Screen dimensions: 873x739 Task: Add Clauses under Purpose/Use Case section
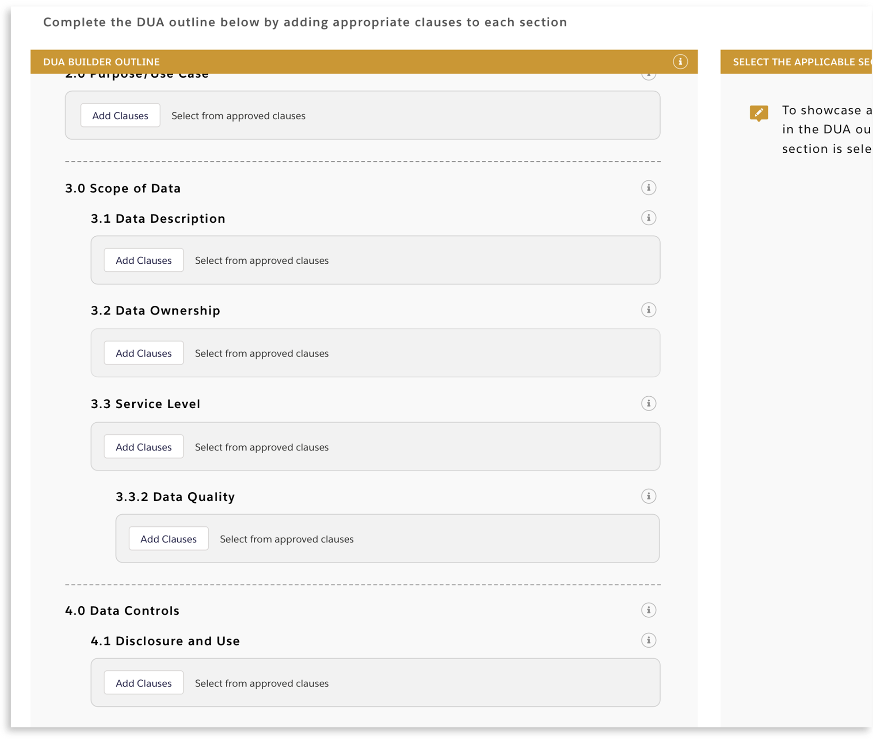coord(120,115)
